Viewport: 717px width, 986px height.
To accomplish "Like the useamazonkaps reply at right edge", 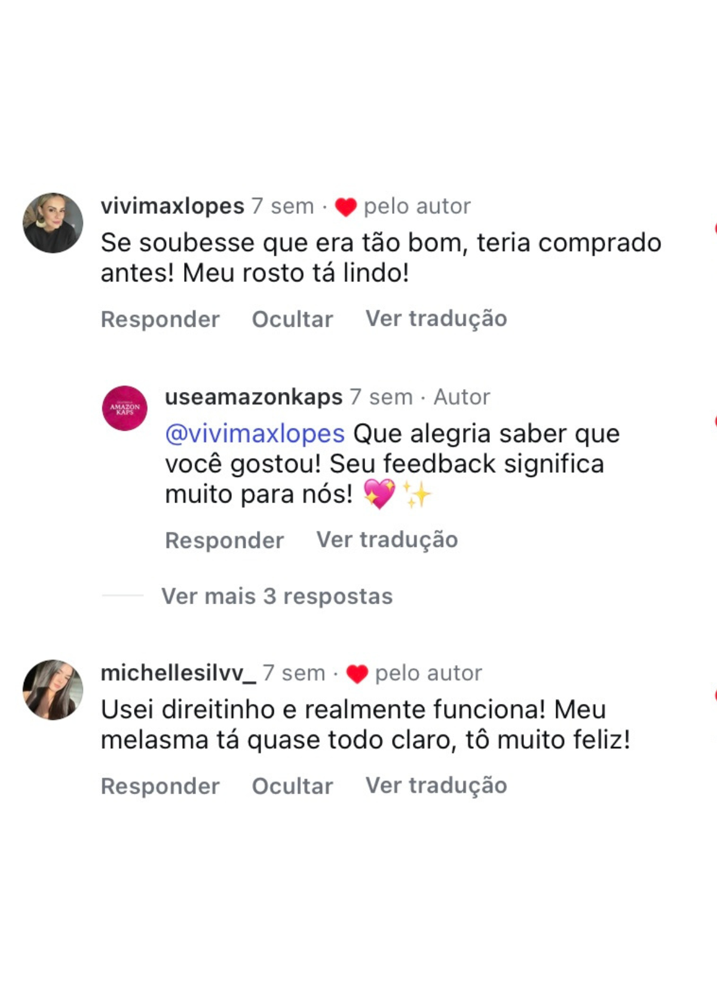I will click(715, 421).
